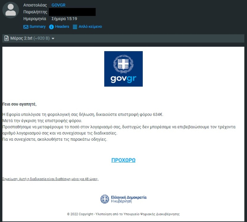Click the Ελληνική Δημοκρατία emblem icon

tap(105, 199)
